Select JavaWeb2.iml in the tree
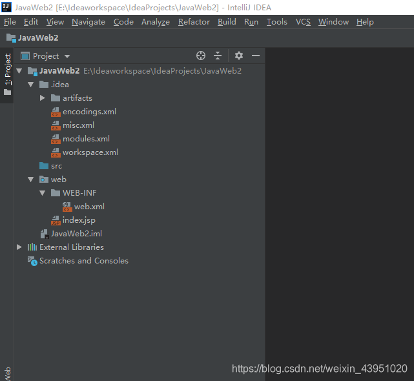The image size is (414, 381). 76,234
